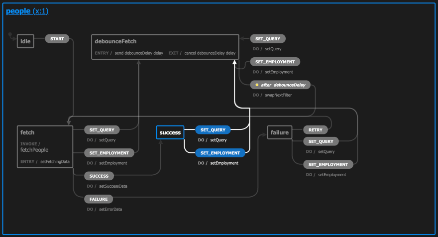The image size is (438, 237).
Task: Select the failure state node
Action: [x=280, y=132]
